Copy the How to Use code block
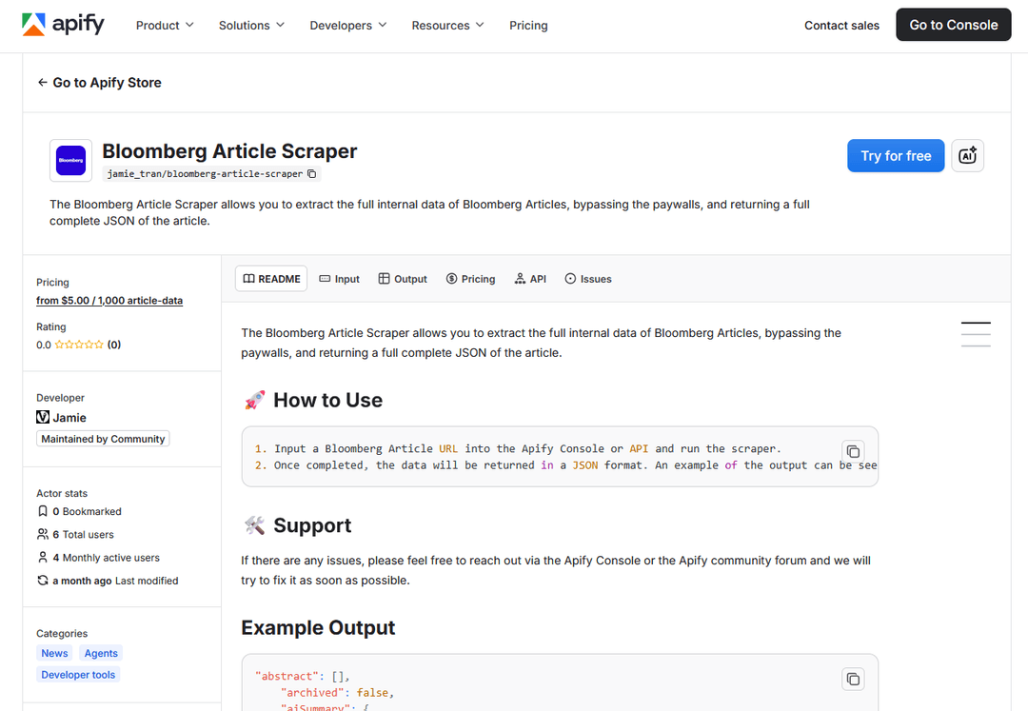The width and height of the screenshot is (1028, 711). pyautogui.click(x=853, y=451)
